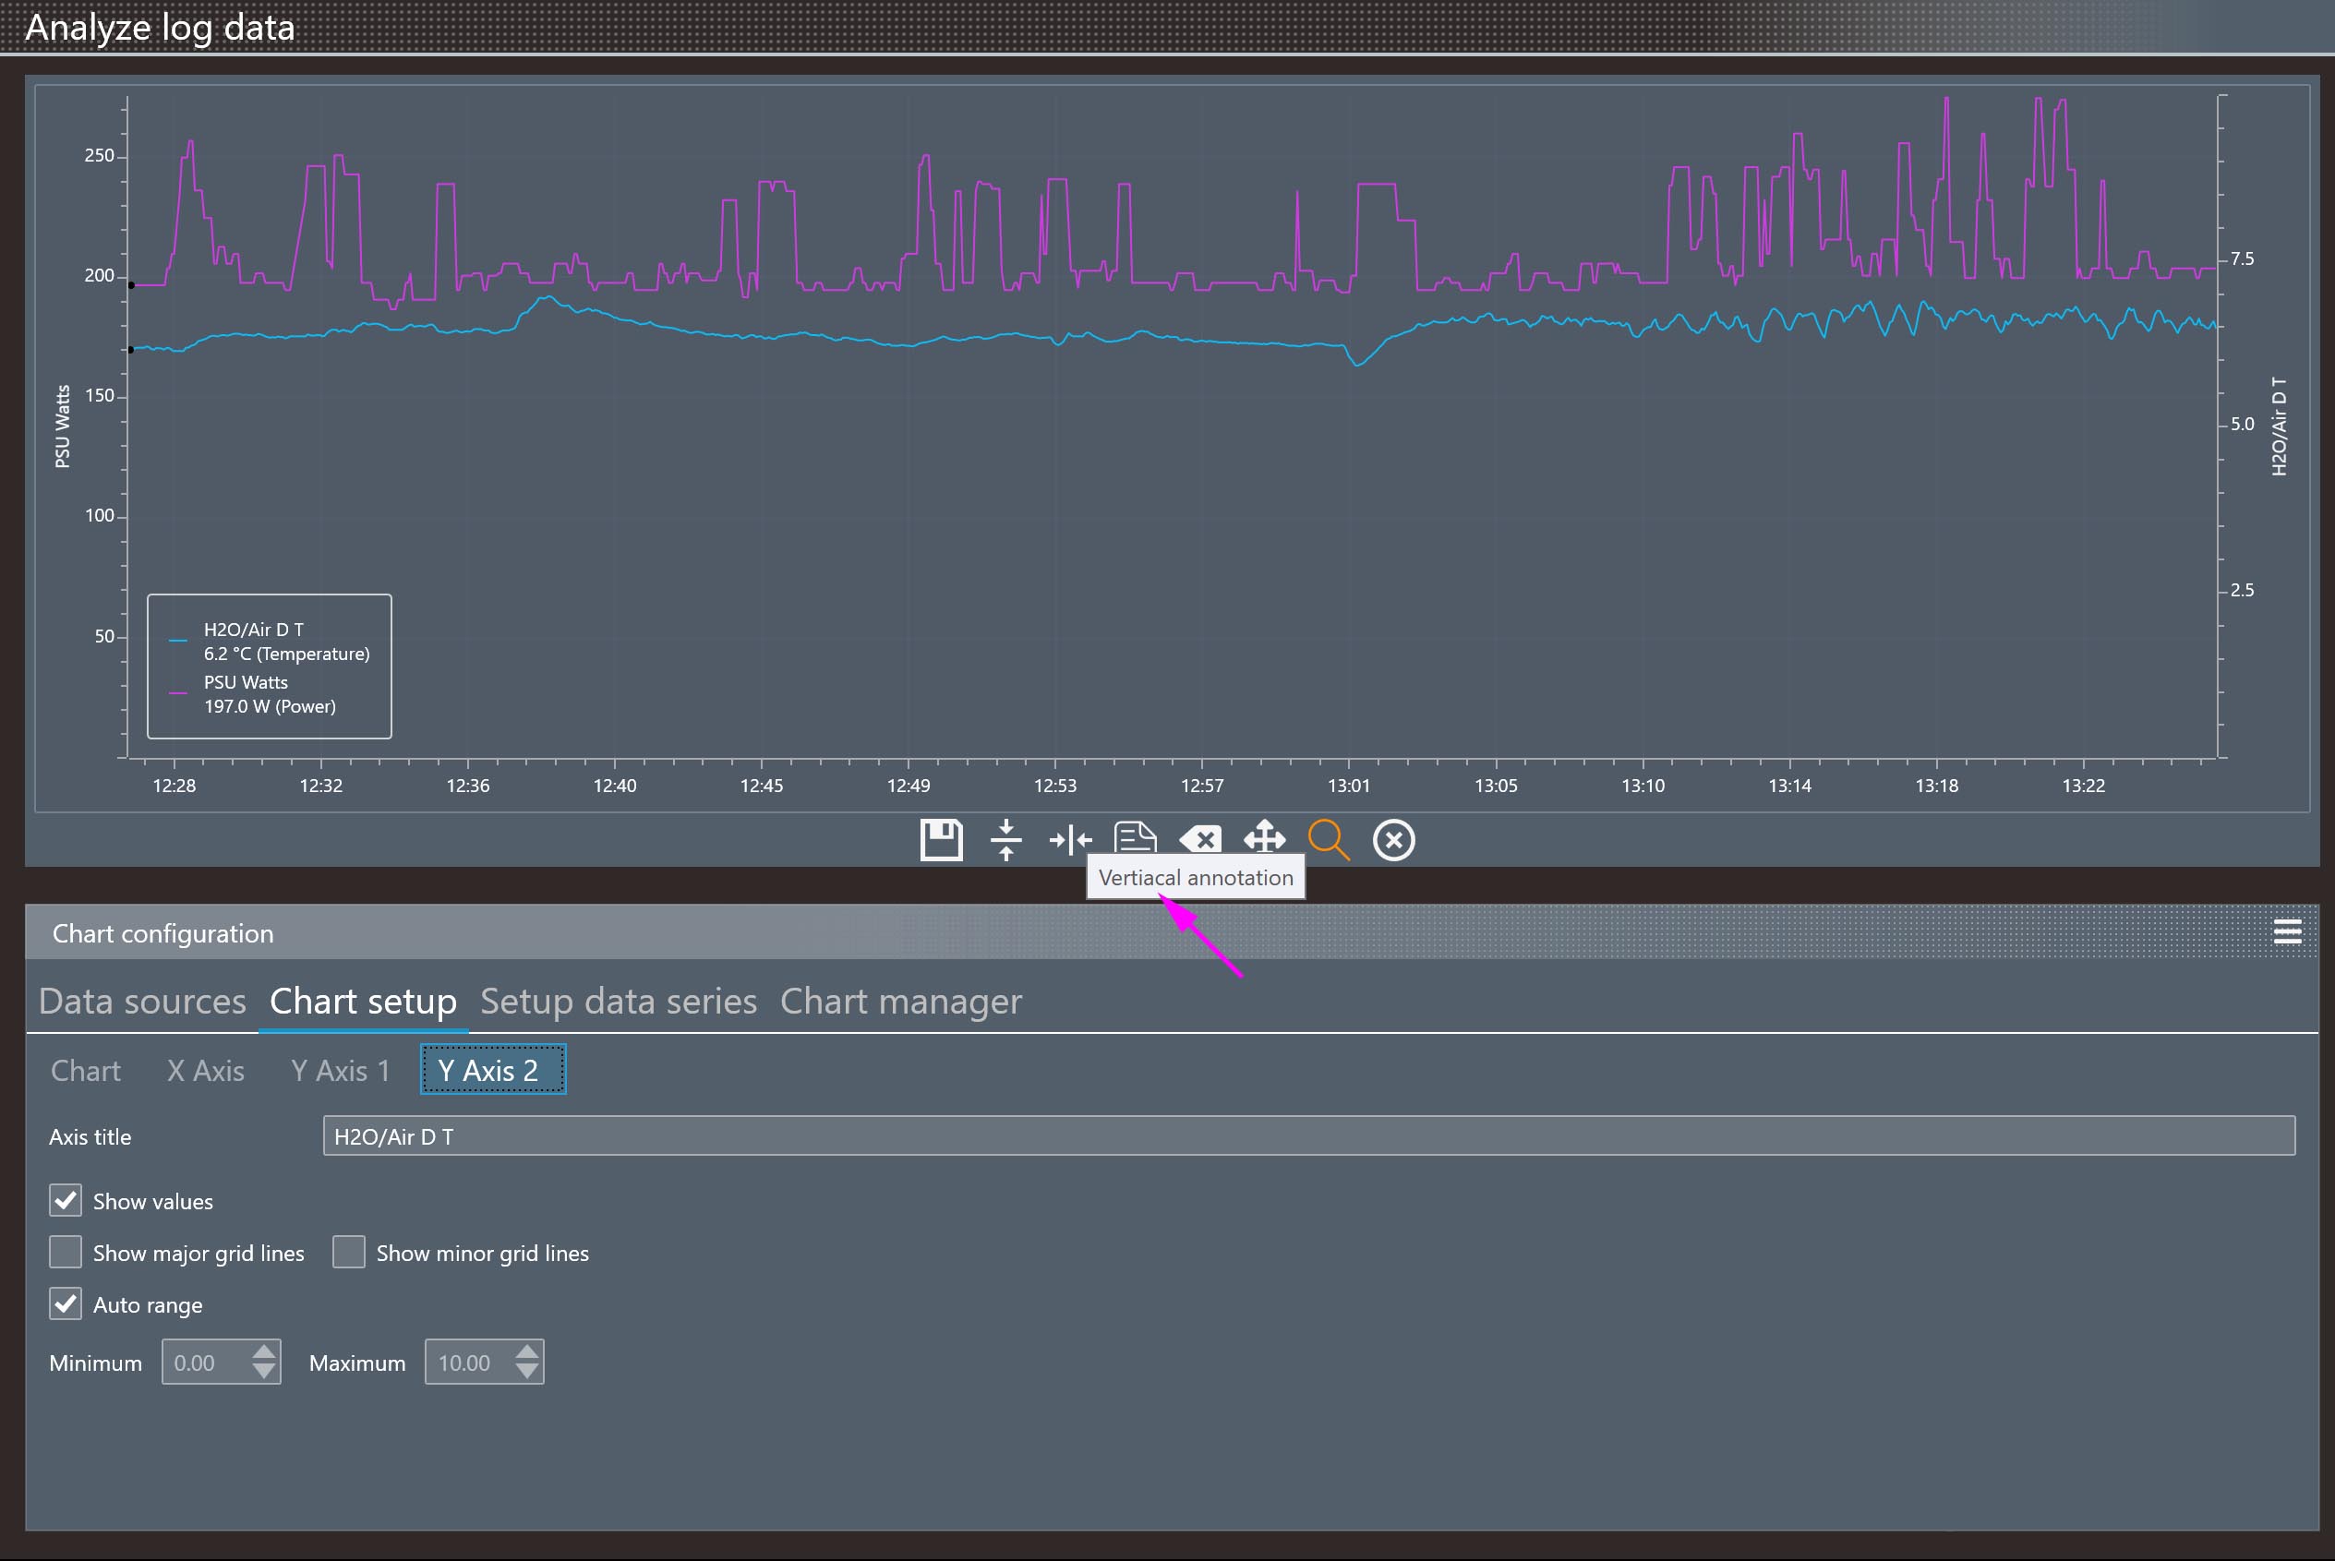The height and width of the screenshot is (1561, 2335).
Task: Select the horizontal annotation line tool
Action: [x=1005, y=839]
